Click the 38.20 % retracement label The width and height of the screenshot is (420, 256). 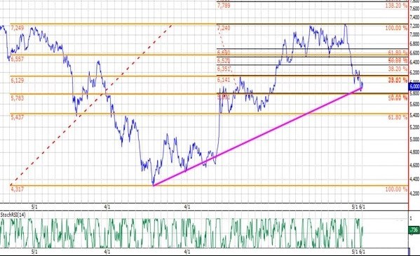(398, 69)
